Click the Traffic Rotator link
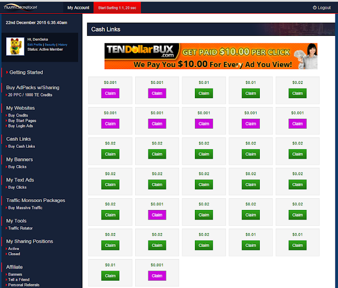338x288 pixels. click(21, 228)
